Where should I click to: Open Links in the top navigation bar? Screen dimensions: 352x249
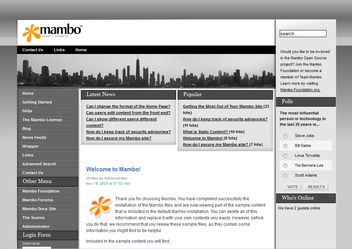click(x=59, y=50)
